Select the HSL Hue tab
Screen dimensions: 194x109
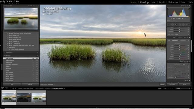(x=169, y=40)
